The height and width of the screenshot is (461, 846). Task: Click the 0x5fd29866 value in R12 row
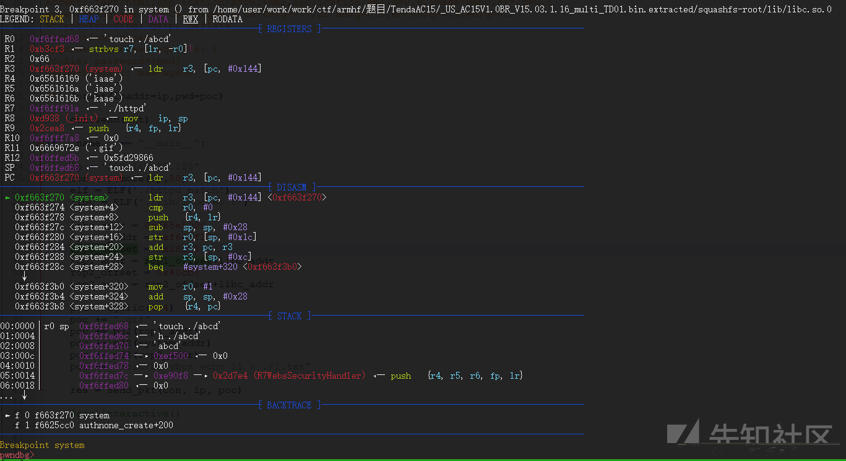[x=129, y=158]
